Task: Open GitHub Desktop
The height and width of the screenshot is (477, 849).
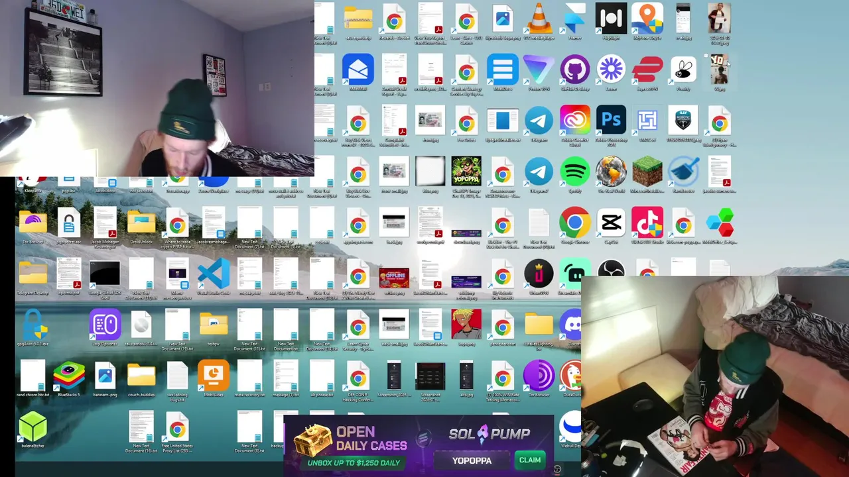Action: [574, 70]
